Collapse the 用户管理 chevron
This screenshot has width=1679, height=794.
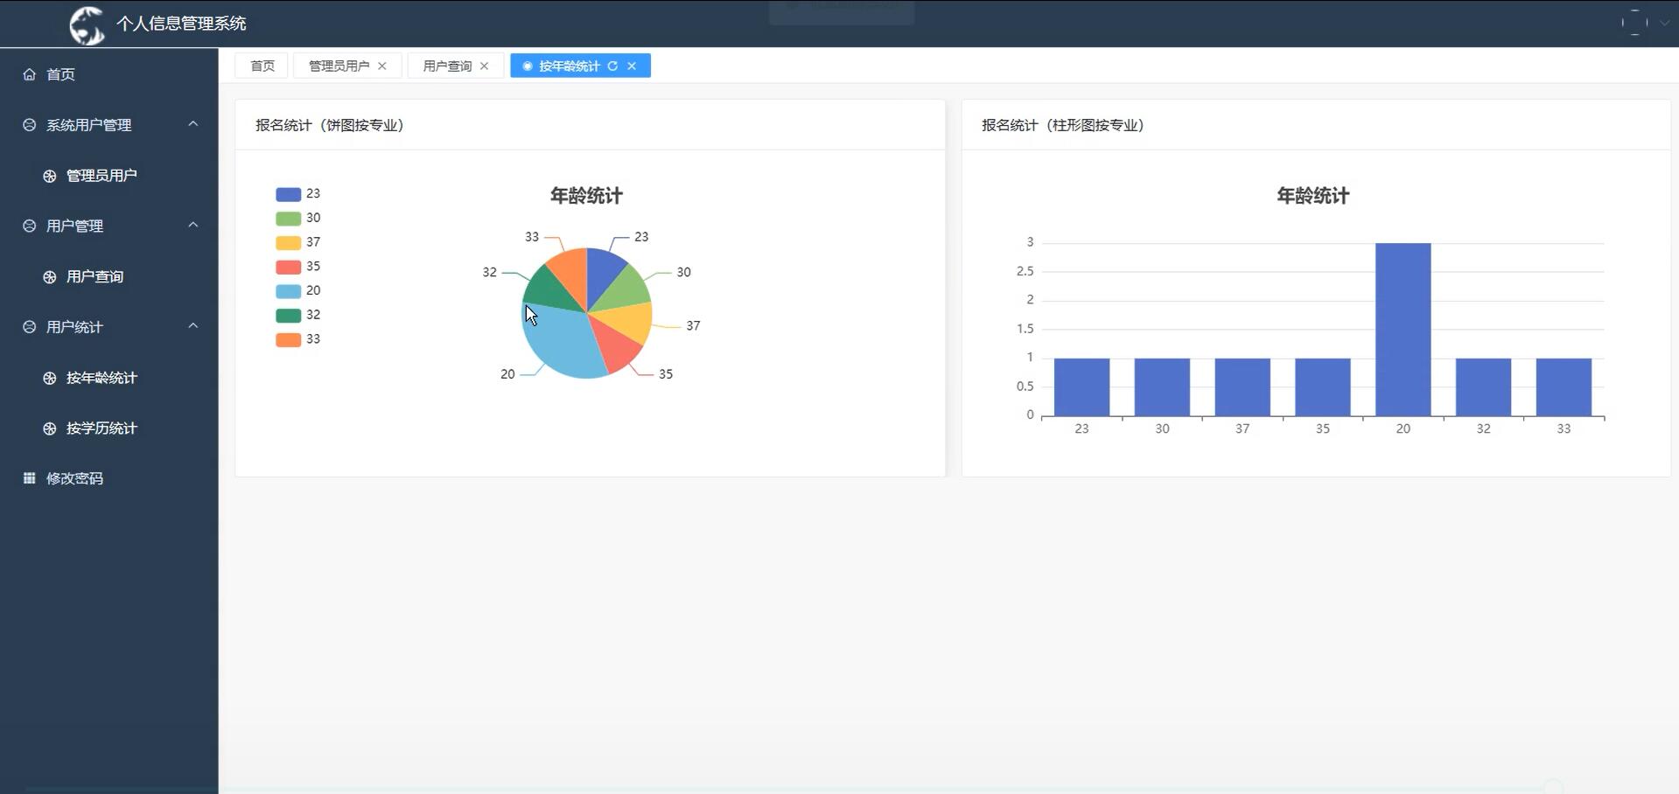pos(193,225)
